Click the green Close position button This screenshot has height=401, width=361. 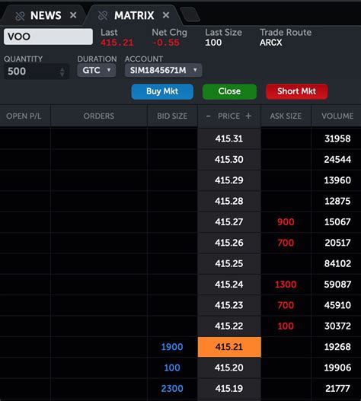[x=229, y=91]
